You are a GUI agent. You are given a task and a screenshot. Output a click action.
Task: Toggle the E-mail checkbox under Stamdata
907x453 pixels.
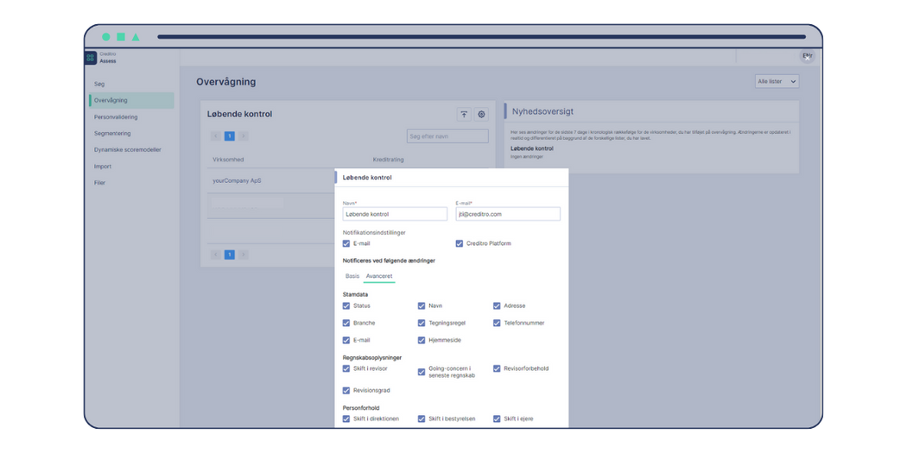click(x=346, y=340)
